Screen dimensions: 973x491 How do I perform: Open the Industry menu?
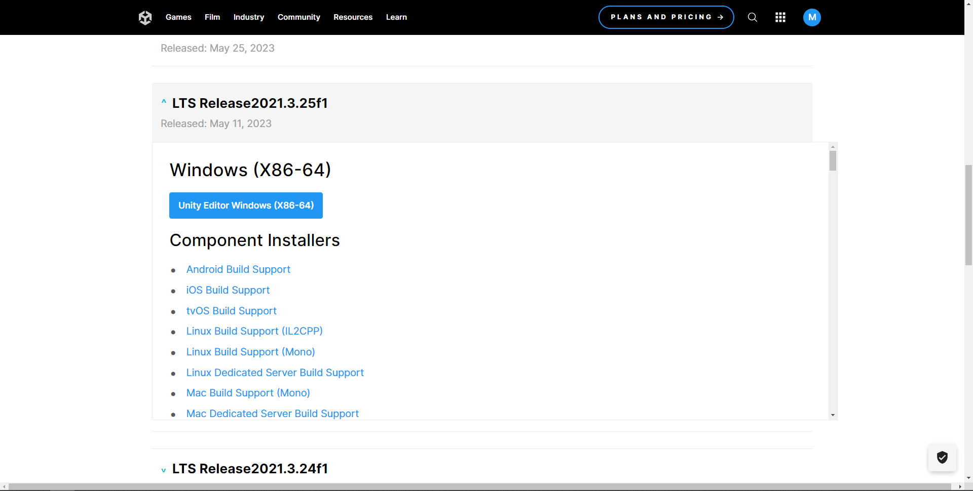(249, 17)
